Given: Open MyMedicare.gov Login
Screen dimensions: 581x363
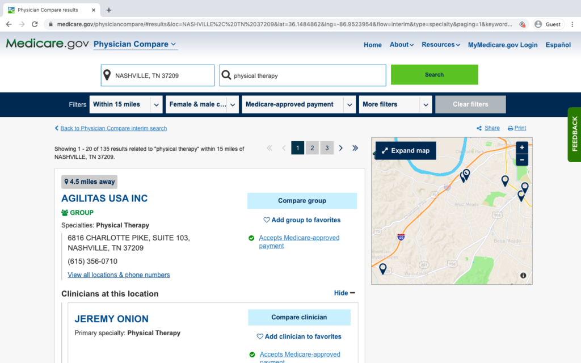Looking at the screenshot, I should (x=503, y=45).
